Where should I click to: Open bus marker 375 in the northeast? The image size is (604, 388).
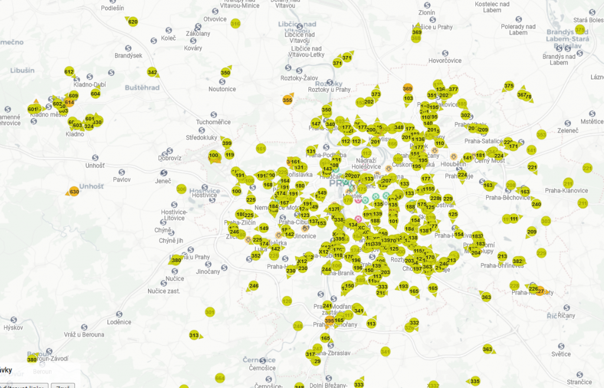[508, 86]
